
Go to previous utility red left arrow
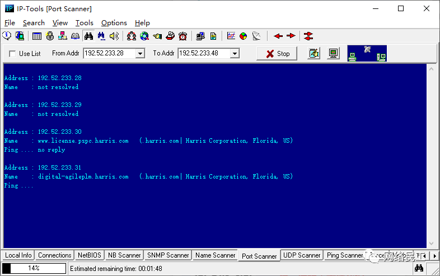[278, 36]
